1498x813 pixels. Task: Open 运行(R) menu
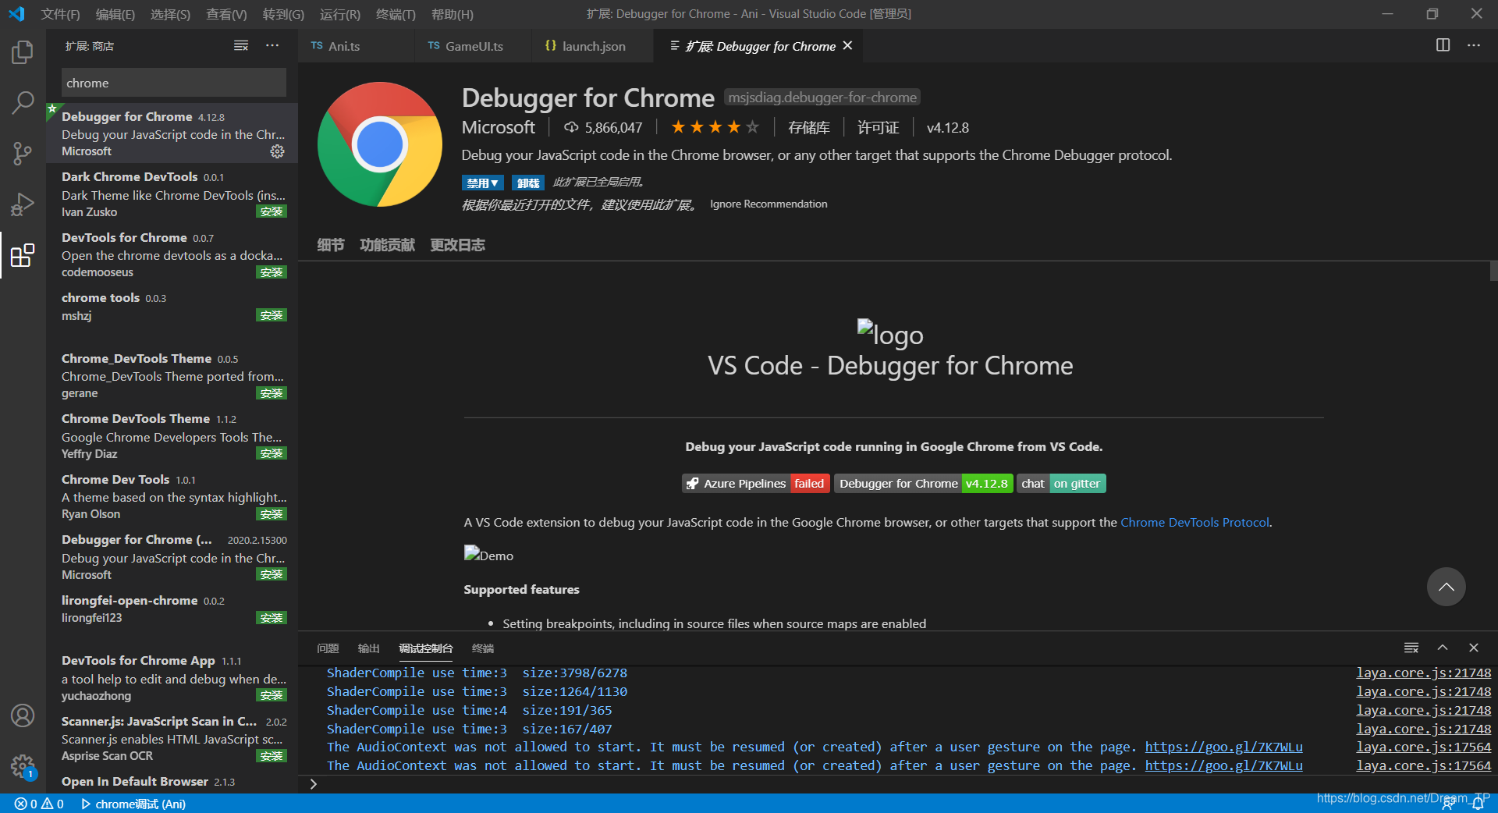point(340,14)
